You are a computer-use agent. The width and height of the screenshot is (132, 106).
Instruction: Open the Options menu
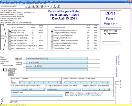[x=8, y=4]
